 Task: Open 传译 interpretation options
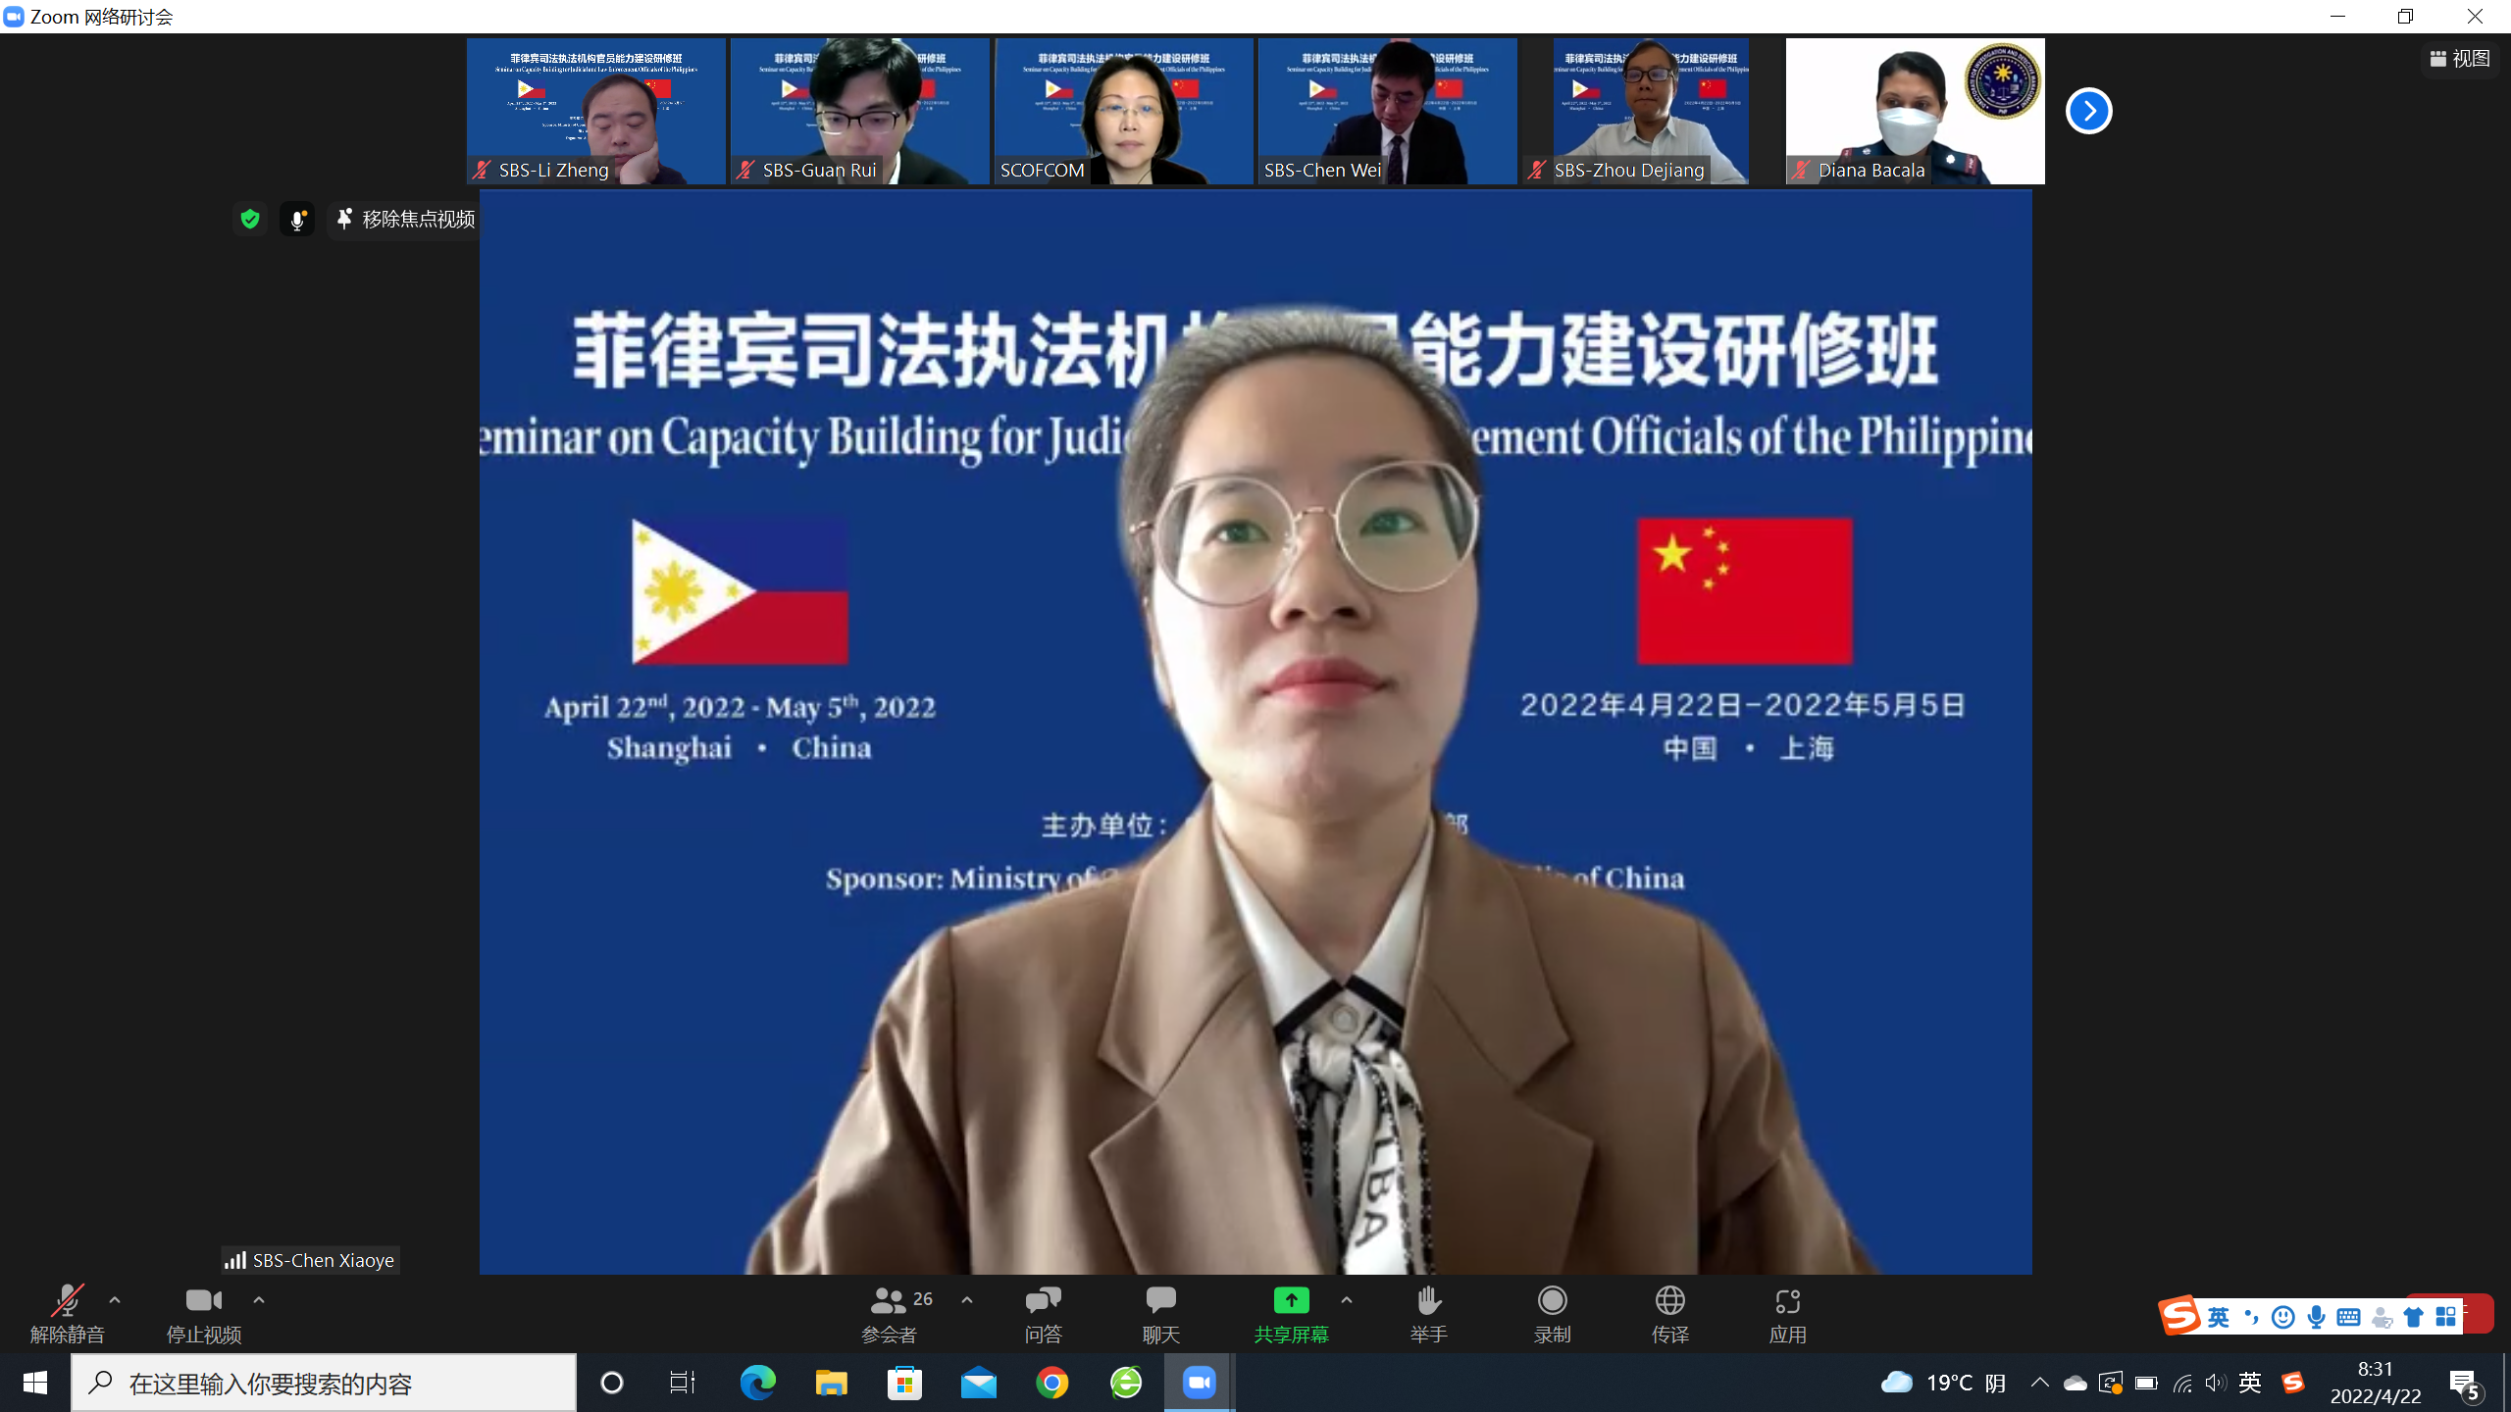coord(1670,1314)
